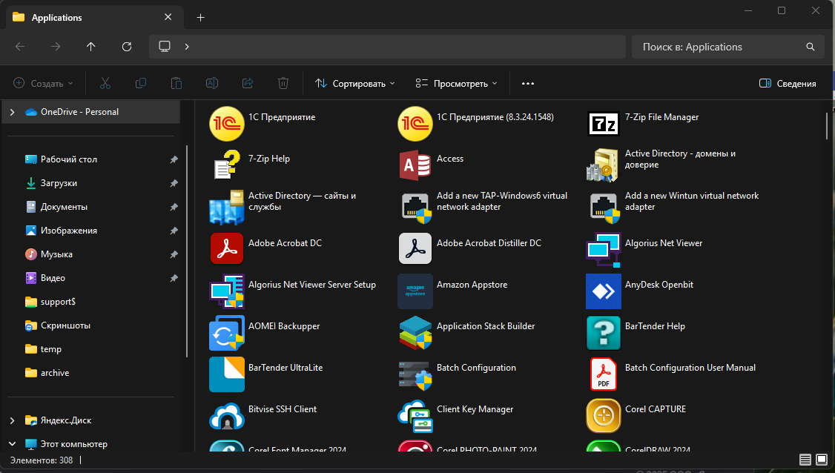
Task: Click the search field Поиск в: Applications
Action: [728, 47]
